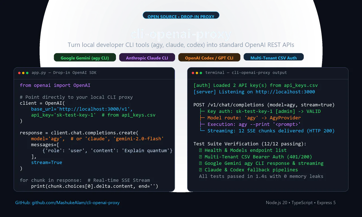Select the Multi-Tenant CSV Auth pill
This screenshot has height=217, width=362.
click(273, 57)
